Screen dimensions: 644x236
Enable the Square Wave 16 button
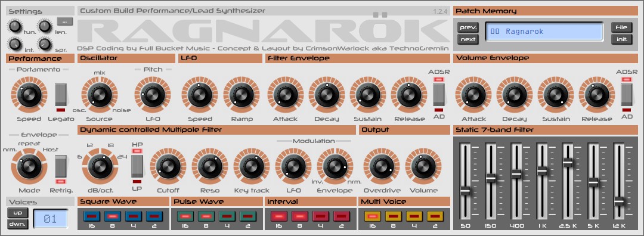tap(92, 216)
